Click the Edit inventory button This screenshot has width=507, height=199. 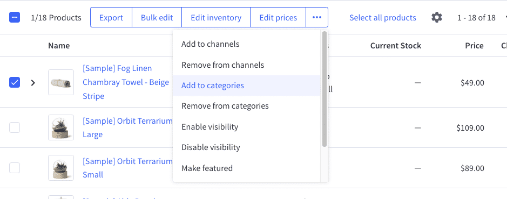(216, 17)
